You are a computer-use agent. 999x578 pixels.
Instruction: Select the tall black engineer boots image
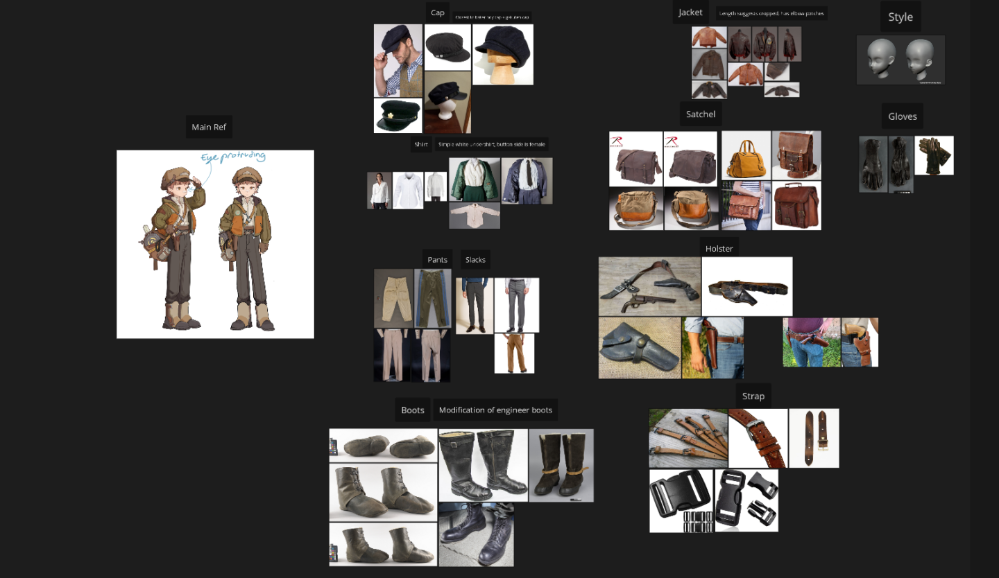pos(483,465)
